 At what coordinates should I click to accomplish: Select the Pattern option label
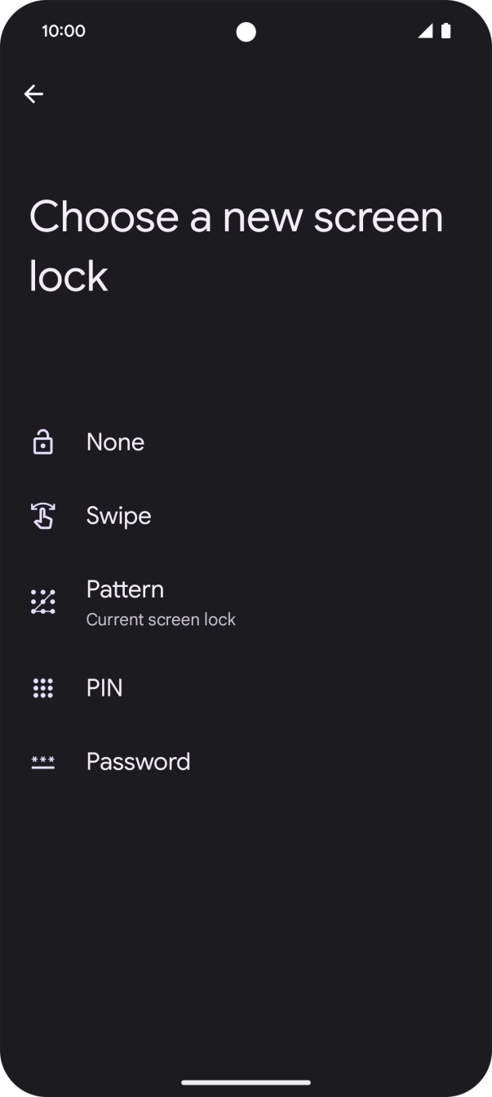point(125,589)
